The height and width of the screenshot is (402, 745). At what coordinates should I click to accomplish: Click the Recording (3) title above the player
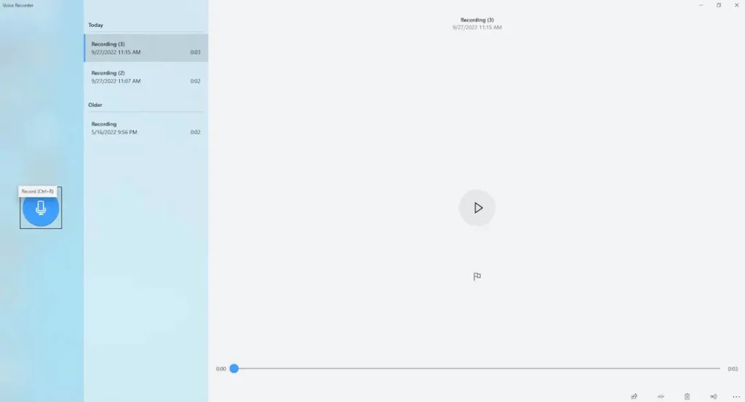477,20
